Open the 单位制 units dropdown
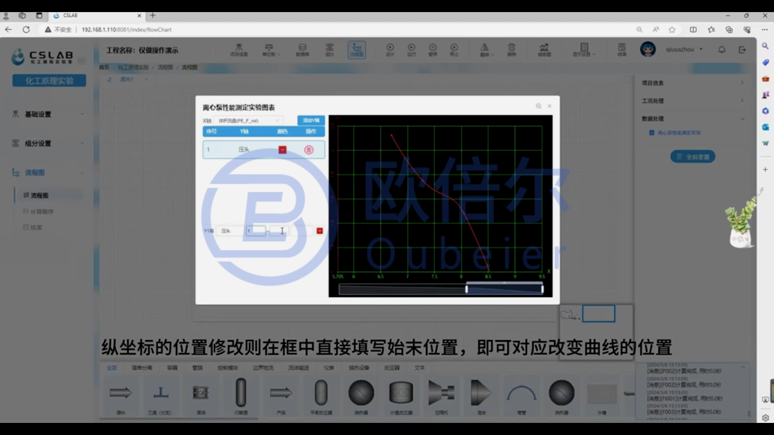Screen dimensions: 774x435 [271, 50]
